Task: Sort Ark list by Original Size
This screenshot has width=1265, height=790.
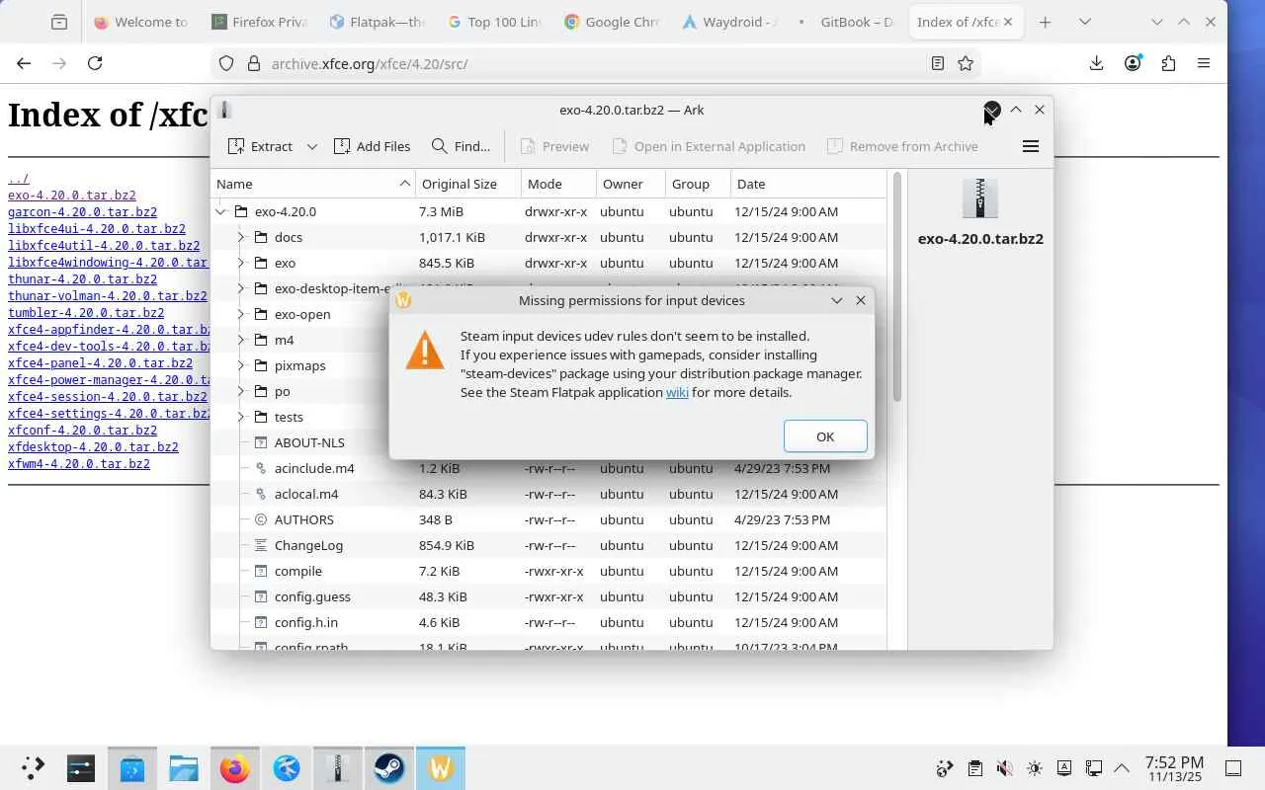Action: click(468, 184)
